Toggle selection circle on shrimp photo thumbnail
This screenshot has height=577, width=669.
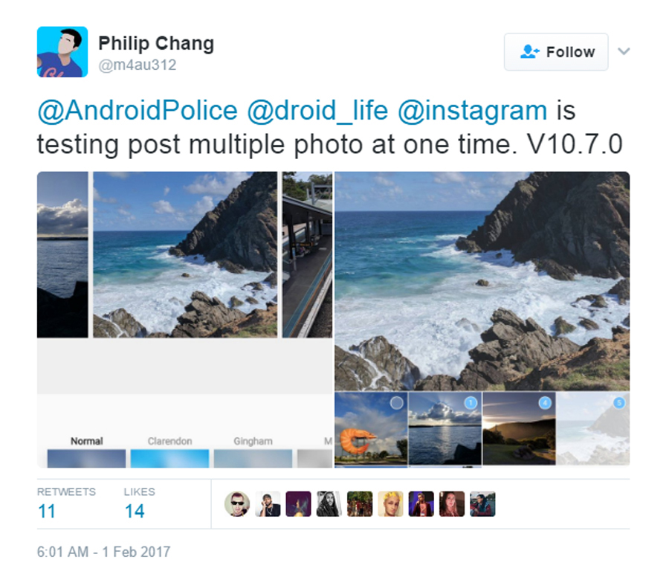tap(397, 402)
